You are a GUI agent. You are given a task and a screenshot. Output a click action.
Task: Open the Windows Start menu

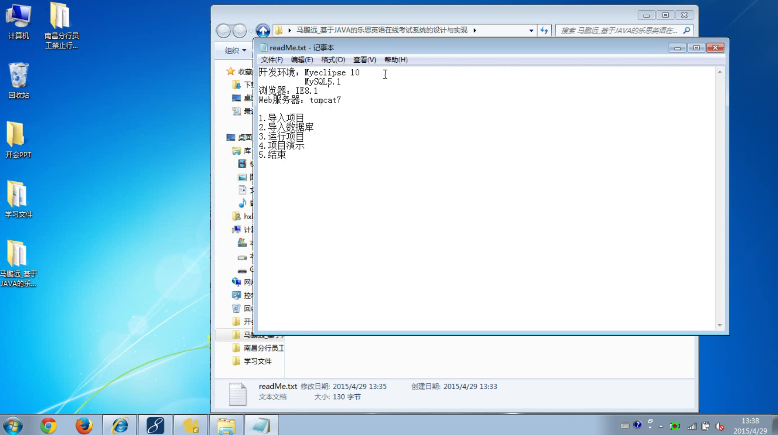(x=13, y=426)
